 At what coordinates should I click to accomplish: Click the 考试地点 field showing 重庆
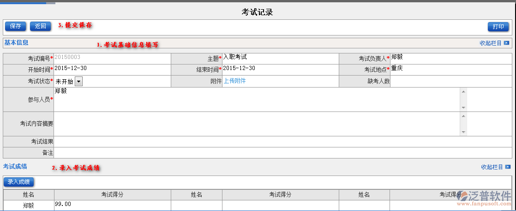pyautogui.click(x=450, y=69)
